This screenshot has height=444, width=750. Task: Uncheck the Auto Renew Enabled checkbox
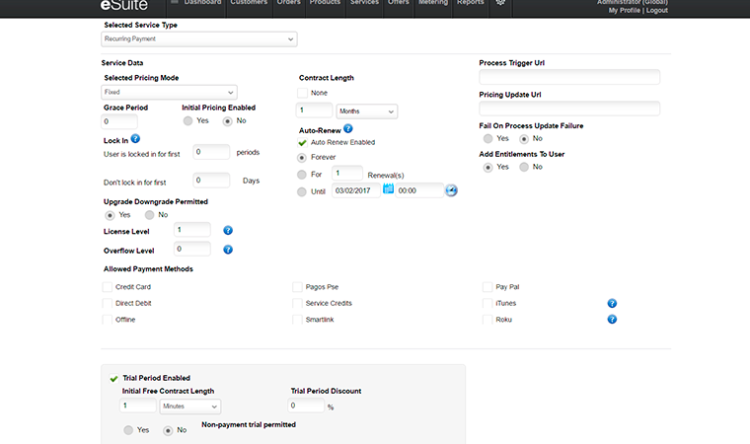tap(304, 142)
